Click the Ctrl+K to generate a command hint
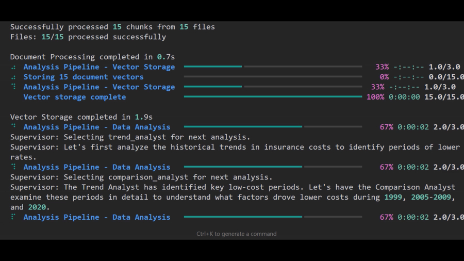 [x=236, y=234]
